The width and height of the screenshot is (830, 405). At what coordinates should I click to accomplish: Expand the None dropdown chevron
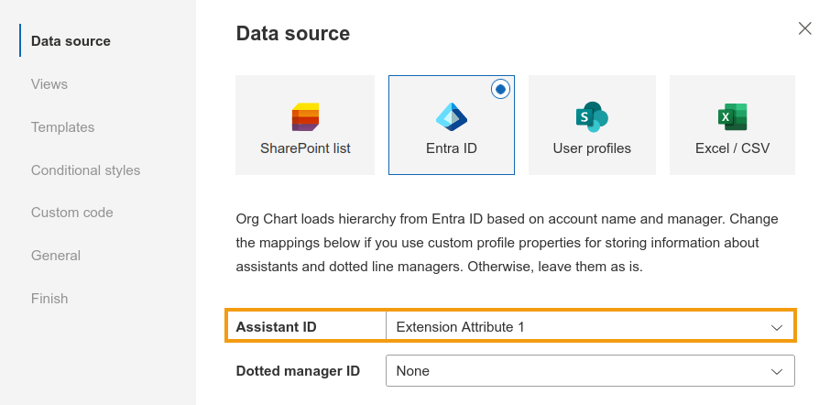pyautogui.click(x=777, y=371)
